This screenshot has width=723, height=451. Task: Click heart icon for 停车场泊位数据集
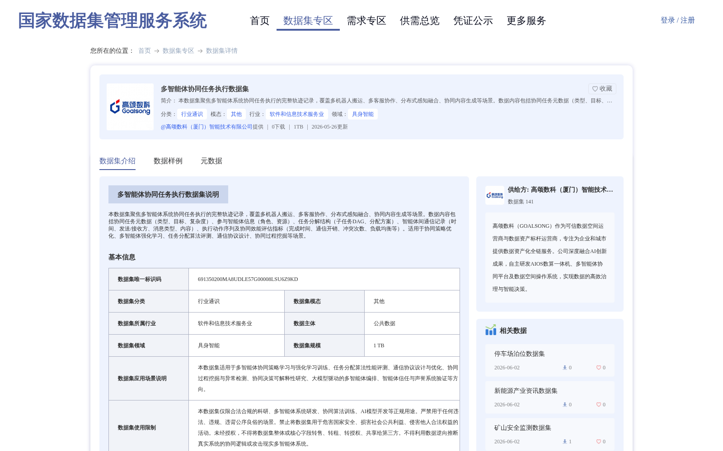(598, 368)
